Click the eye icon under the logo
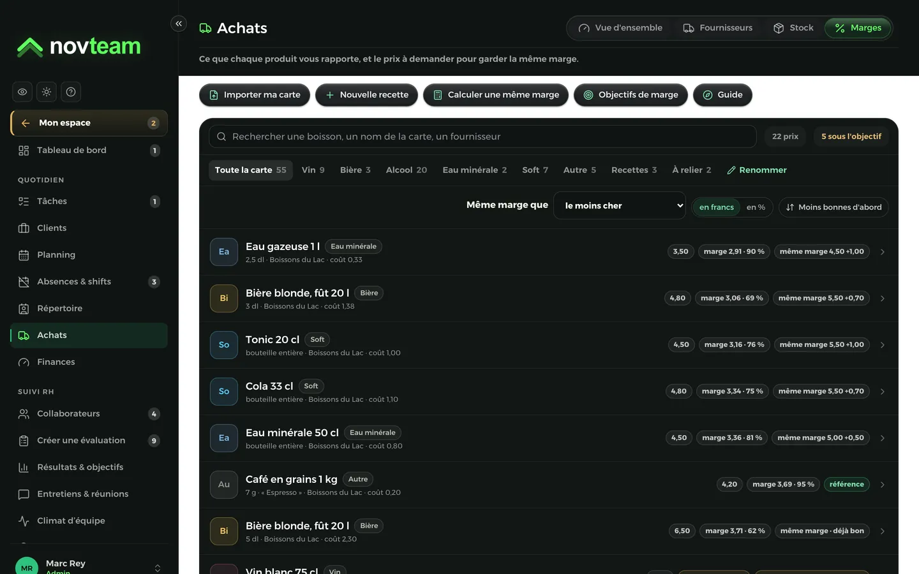Viewport: 919px width, 574px height. coord(22,92)
